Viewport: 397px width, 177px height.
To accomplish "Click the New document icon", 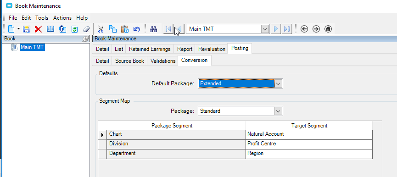I will click(11, 29).
